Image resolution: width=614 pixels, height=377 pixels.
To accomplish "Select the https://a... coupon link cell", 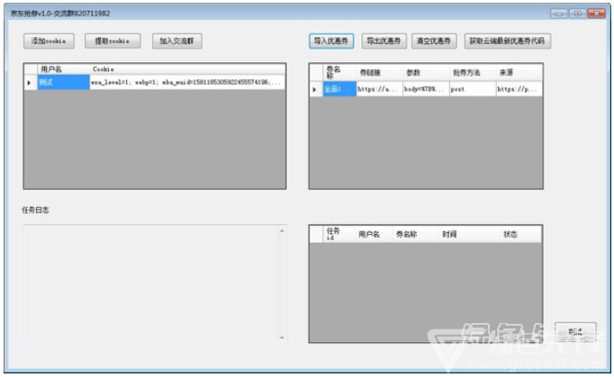I will point(379,89).
